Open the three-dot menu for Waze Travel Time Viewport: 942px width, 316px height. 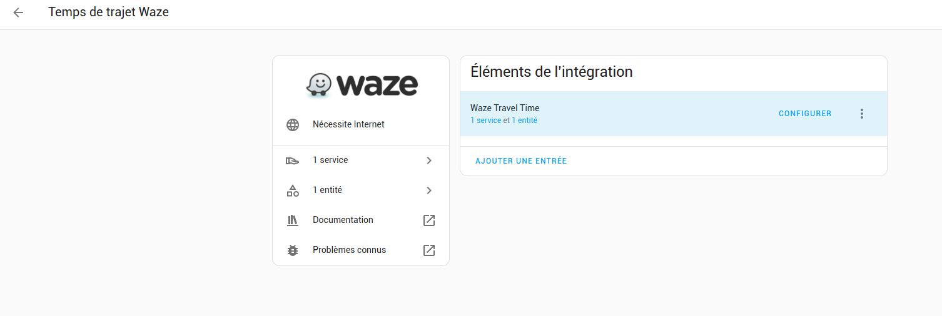tap(862, 114)
